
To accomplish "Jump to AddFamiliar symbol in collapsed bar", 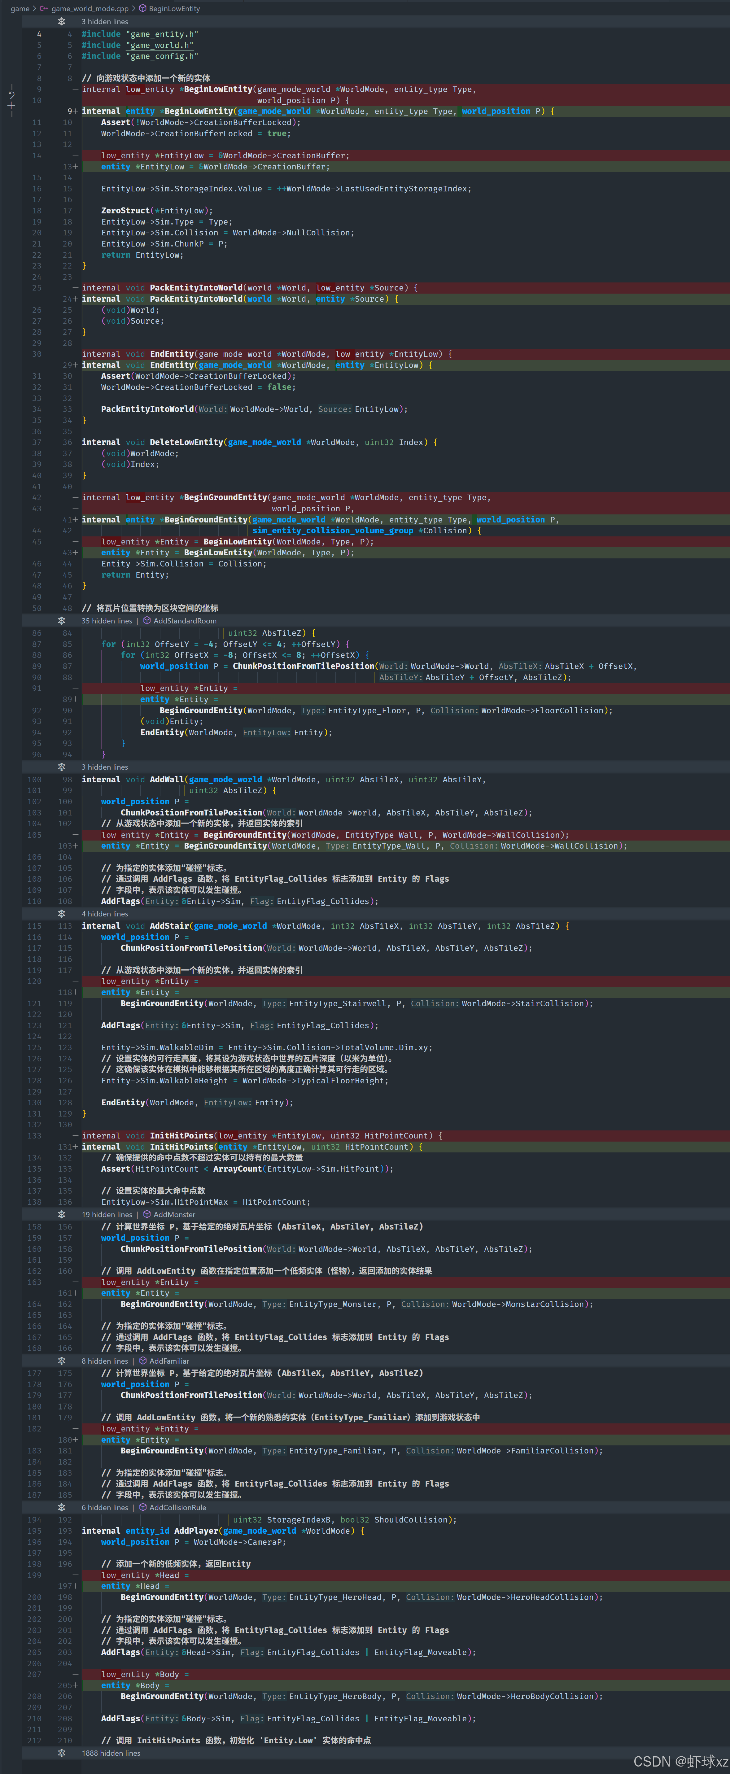I will click(169, 1361).
